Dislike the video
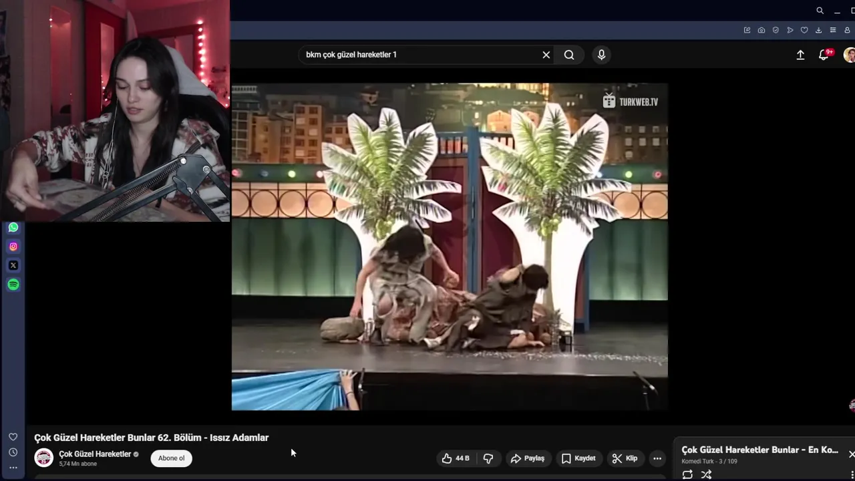The width and height of the screenshot is (855, 481). (x=488, y=458)
